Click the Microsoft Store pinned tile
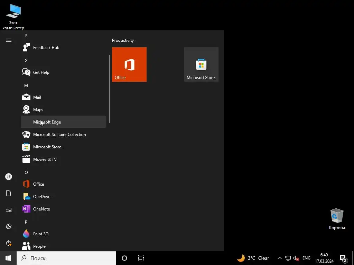The width and height of the screenshot is (354, 265). coord(201,65)
